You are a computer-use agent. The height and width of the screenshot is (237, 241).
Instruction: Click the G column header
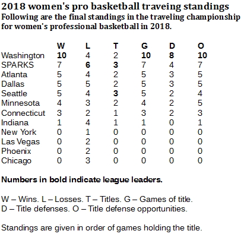click(x=144, y=46)
